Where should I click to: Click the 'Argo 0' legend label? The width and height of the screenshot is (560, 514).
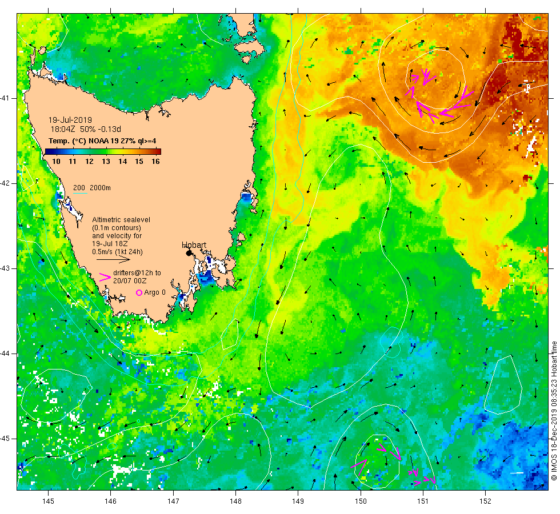pyautogui.click(x=155, y=292)
